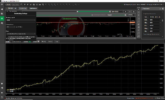Select the cursor pointer drawing tool

click(x=139, y=9)
